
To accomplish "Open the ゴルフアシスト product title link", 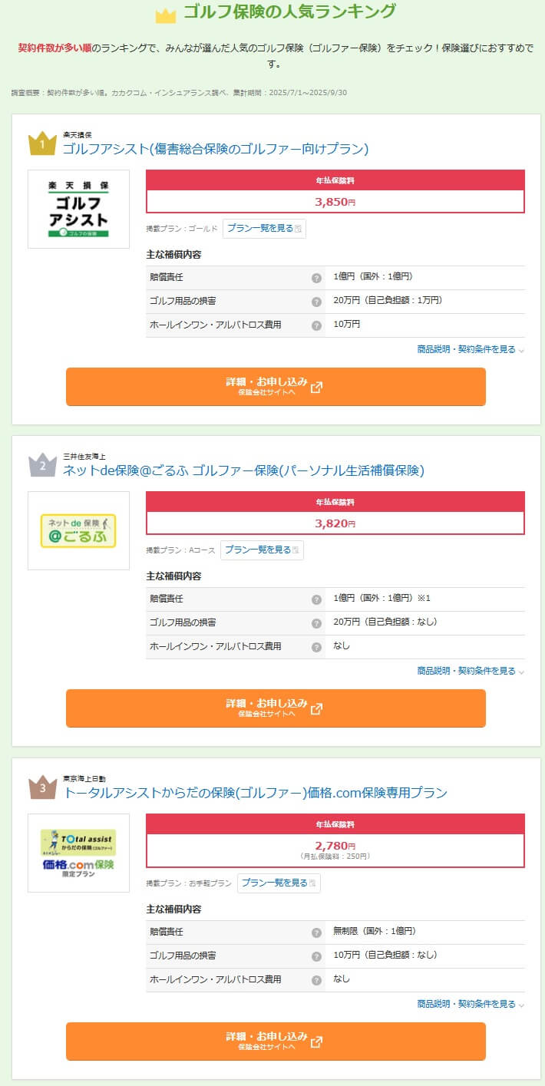I will [x=216, y=149].
